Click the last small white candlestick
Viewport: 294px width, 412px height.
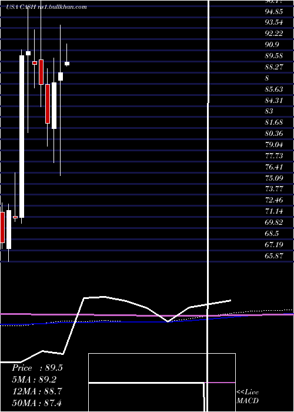coord(67,64)
